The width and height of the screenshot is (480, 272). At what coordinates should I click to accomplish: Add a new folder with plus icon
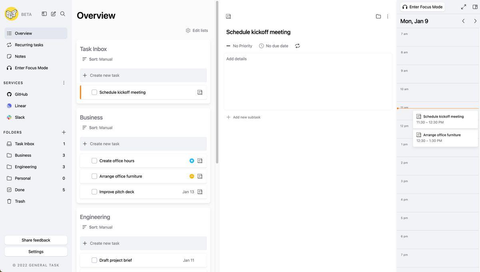click(x=64, y=132)
